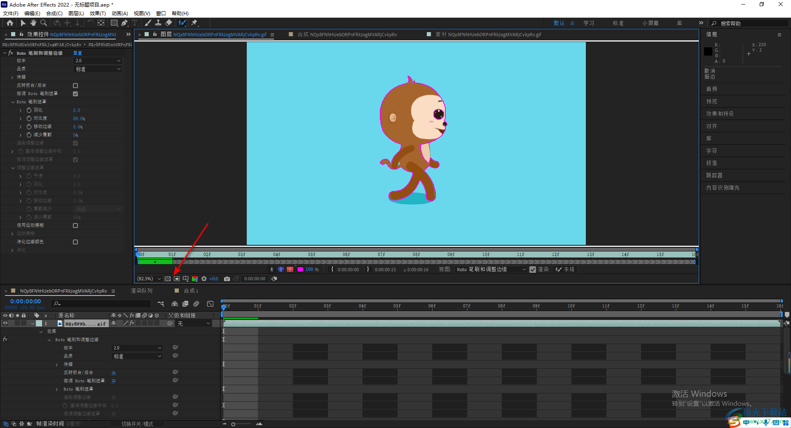Open the view mode Roto dropdown

pos(491,270)
